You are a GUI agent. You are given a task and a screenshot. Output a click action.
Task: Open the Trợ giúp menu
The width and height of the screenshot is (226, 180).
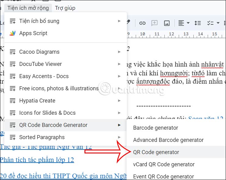tap(65, 8)
